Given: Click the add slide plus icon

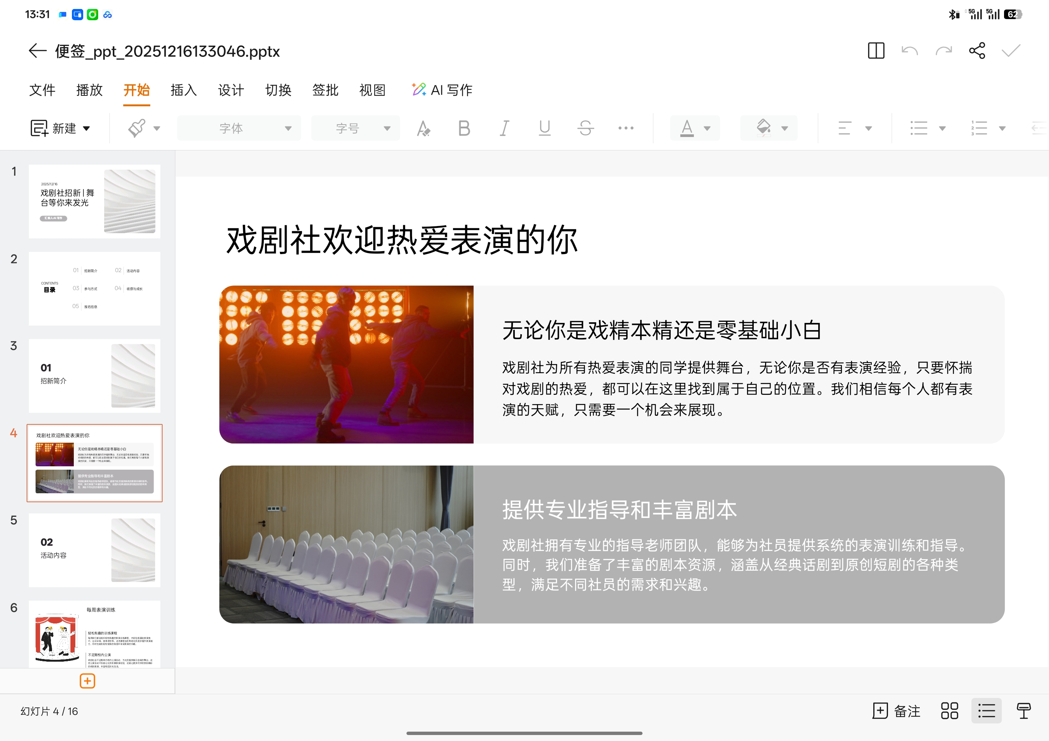Looking at the screenshot, I should click(x=87, y=681).
